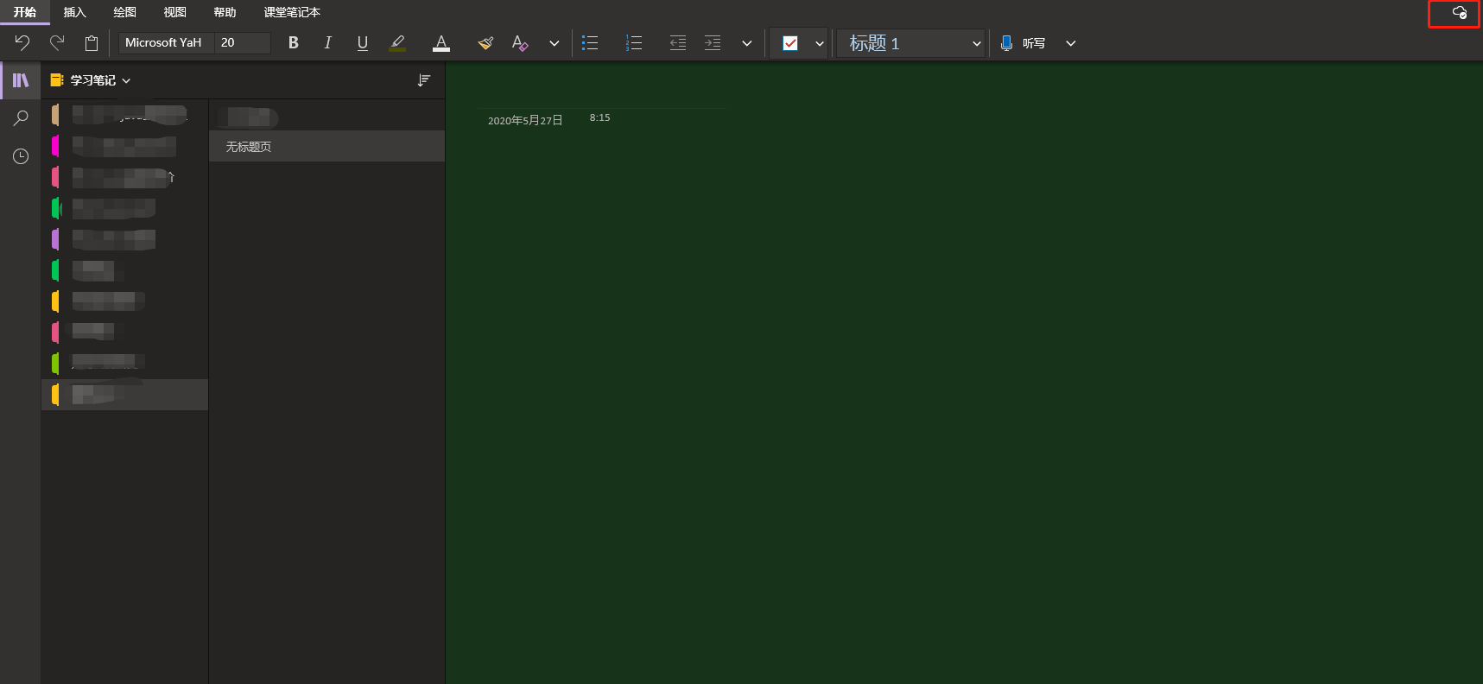This screenshot has height=684, width=1483.
Task: Click the page time 8:15
Action: pyautogui.click(x=600, y=117)
